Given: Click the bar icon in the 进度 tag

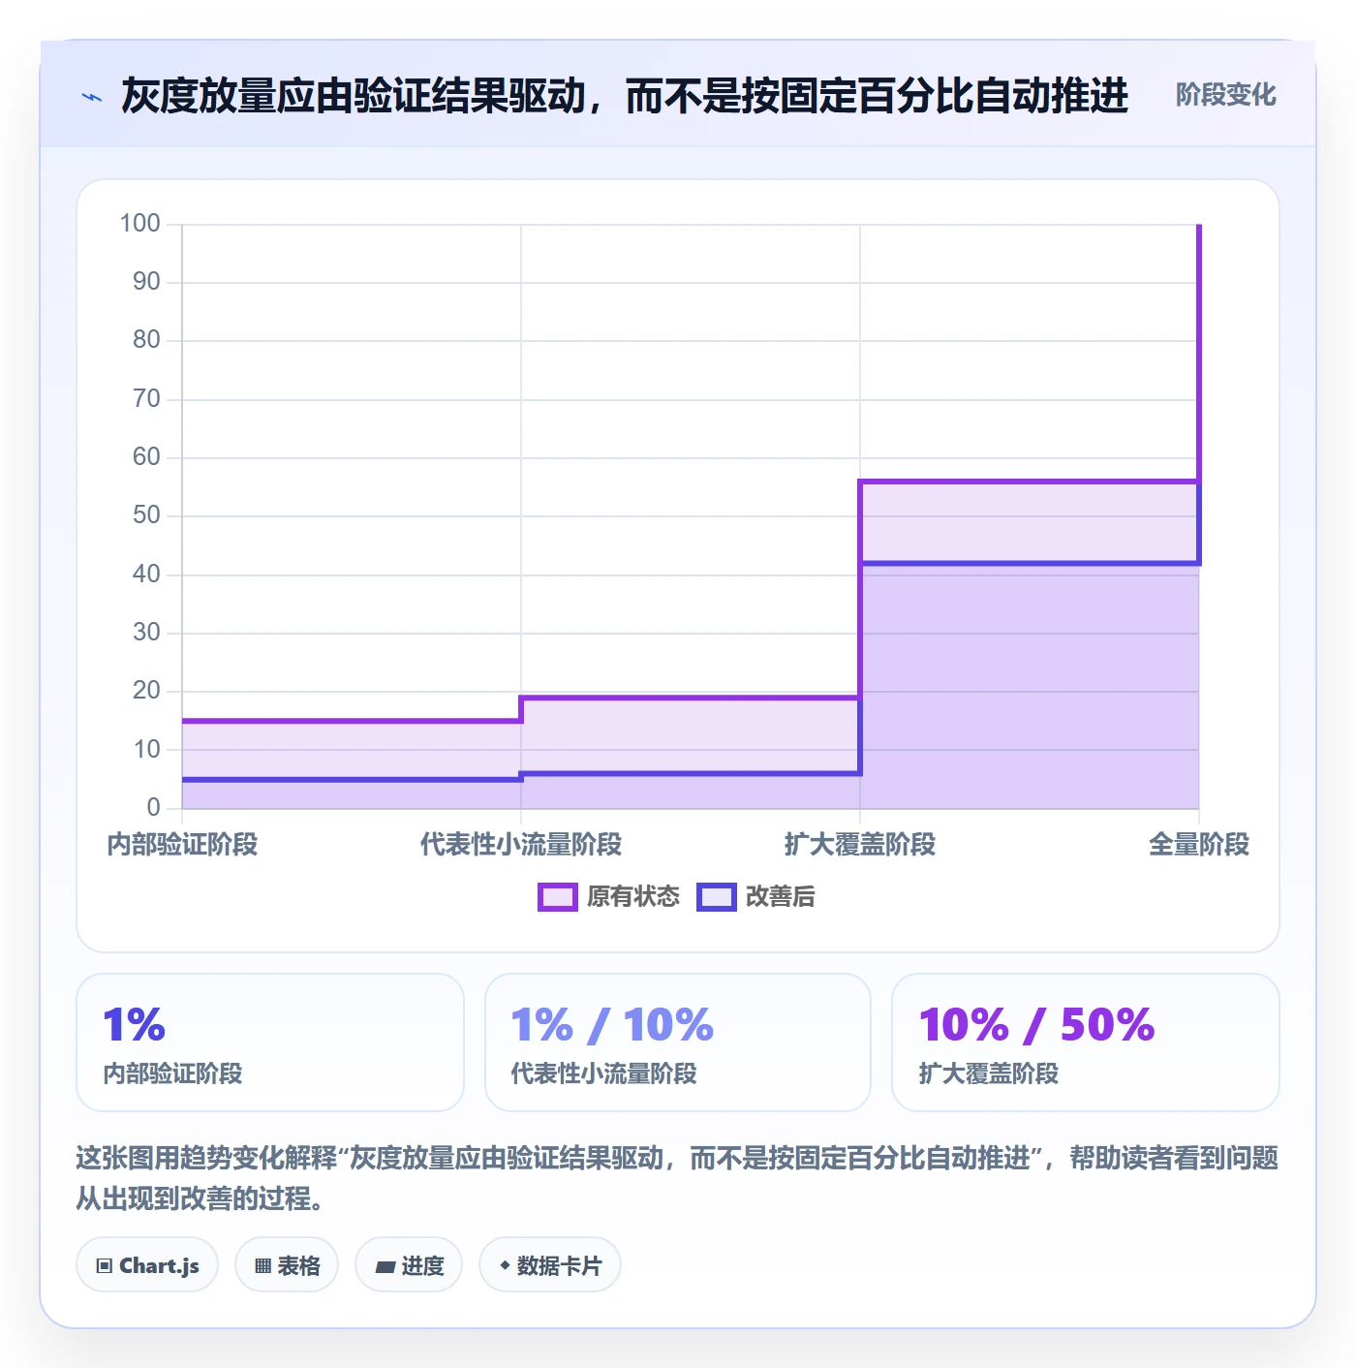Looking at the screenshot, I should coord(385,1266).
